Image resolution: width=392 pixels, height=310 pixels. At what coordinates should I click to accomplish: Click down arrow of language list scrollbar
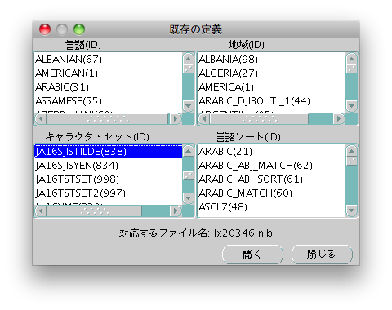(x=188, y=106)
